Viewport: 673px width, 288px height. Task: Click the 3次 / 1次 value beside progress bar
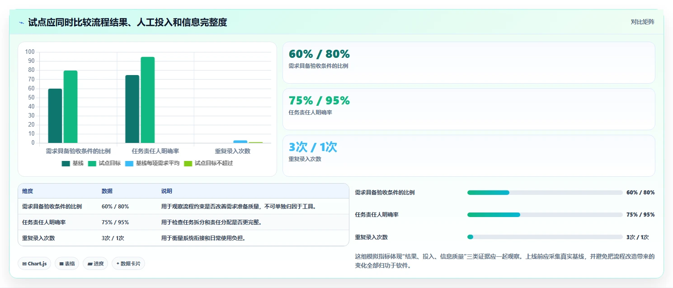pyautogui.click(x=638, y=237)
